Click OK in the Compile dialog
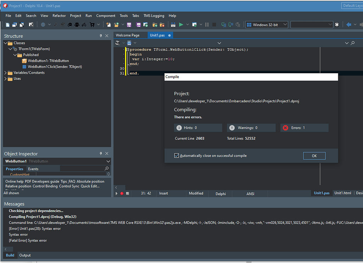Viewport: 363px width, 263px height. coord(314,156)
